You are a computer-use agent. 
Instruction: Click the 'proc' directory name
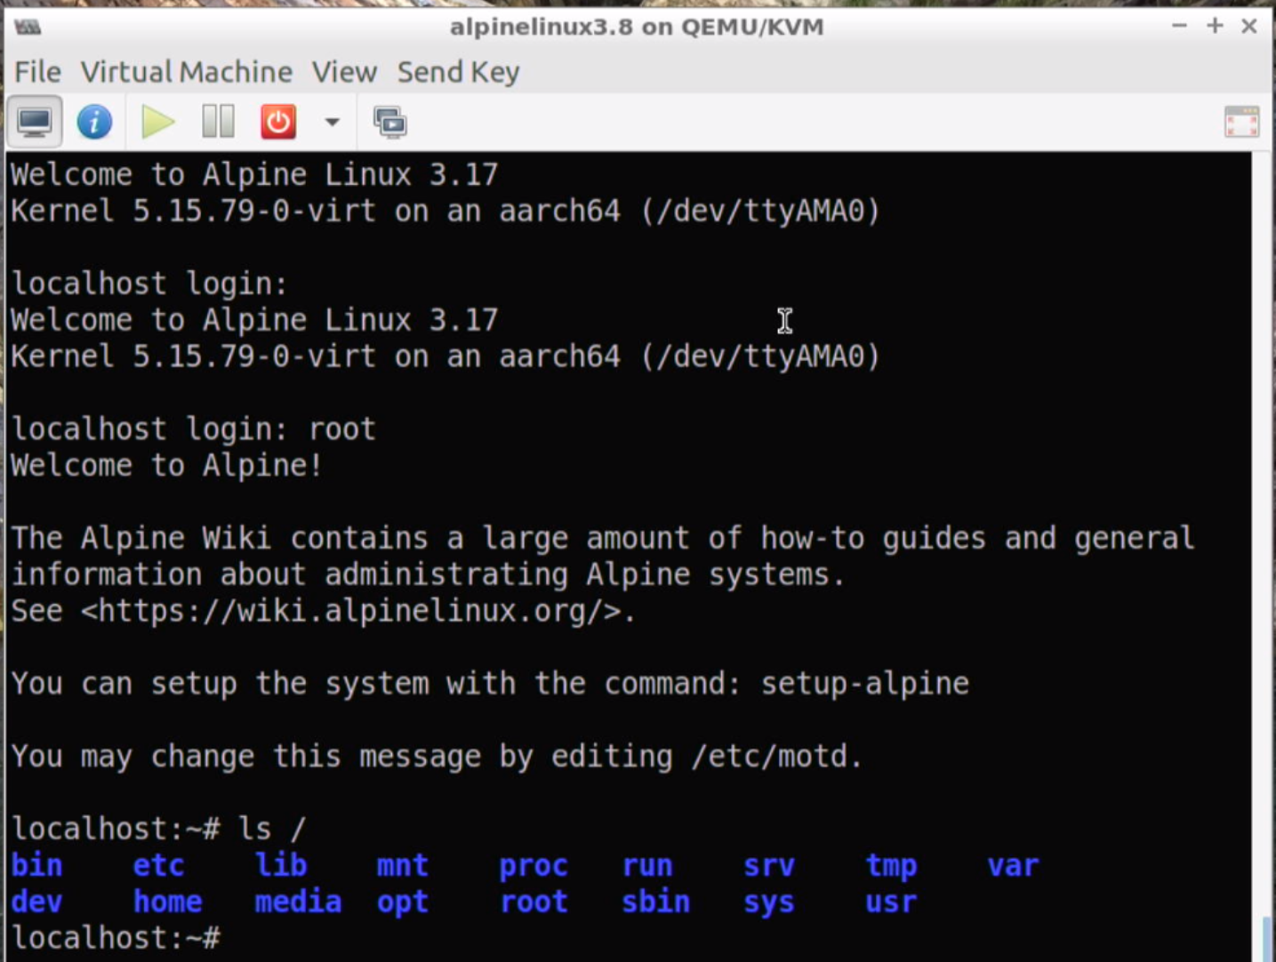coord(533,866)
